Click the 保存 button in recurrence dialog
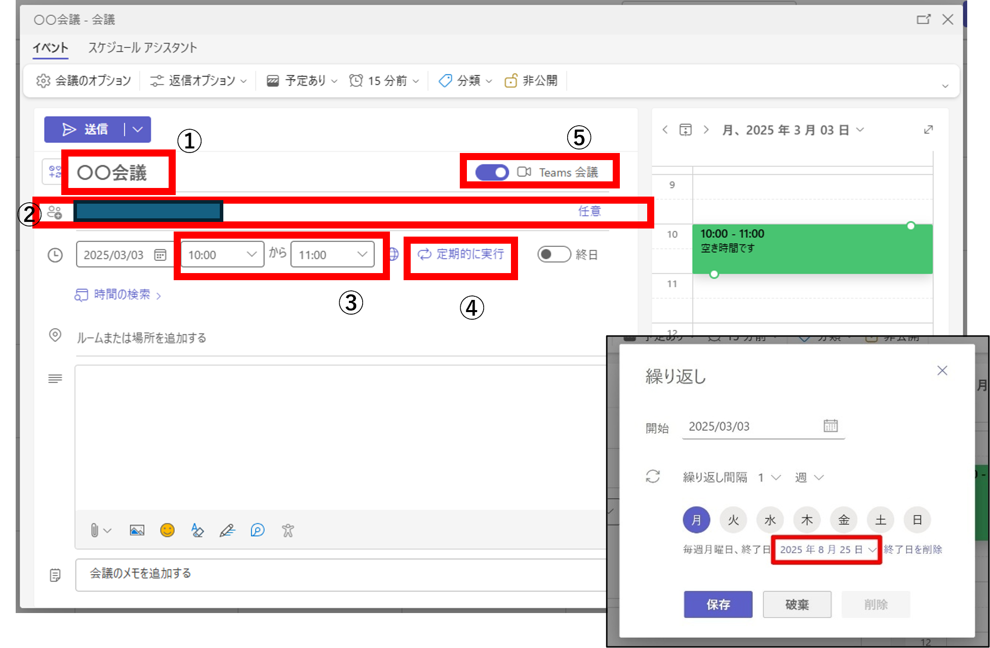 [x=718, y=604]
